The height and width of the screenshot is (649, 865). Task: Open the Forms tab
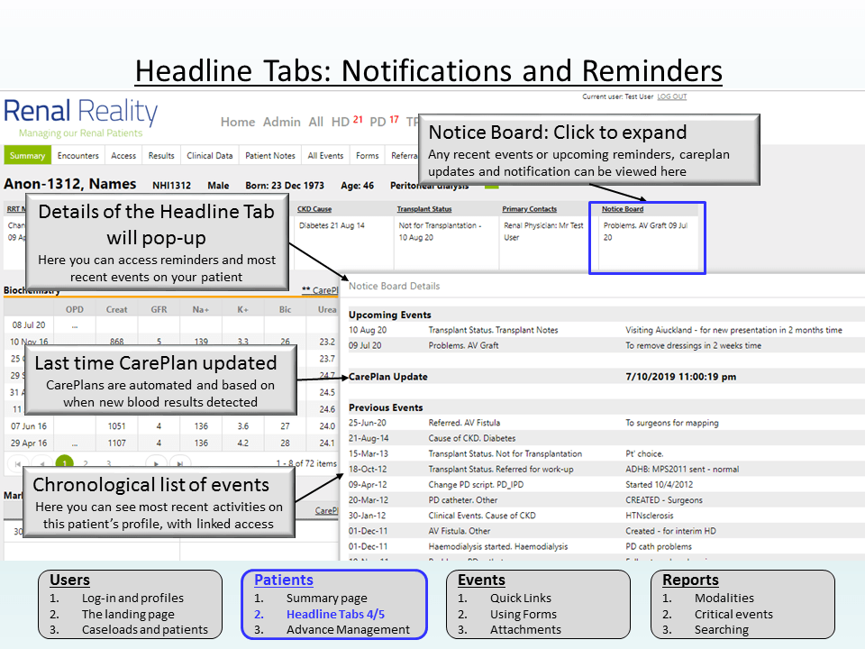click(x=368, y=156)
